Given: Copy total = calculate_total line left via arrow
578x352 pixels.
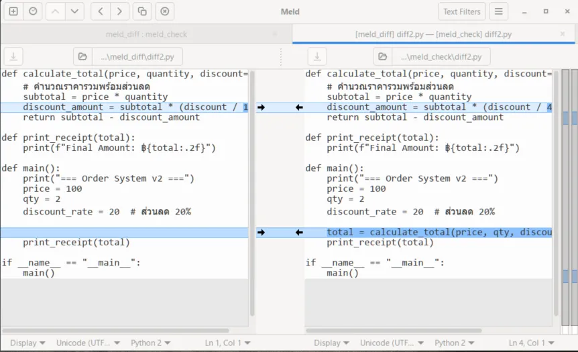Looking at the screenshot, I should (x=299, y=232).
